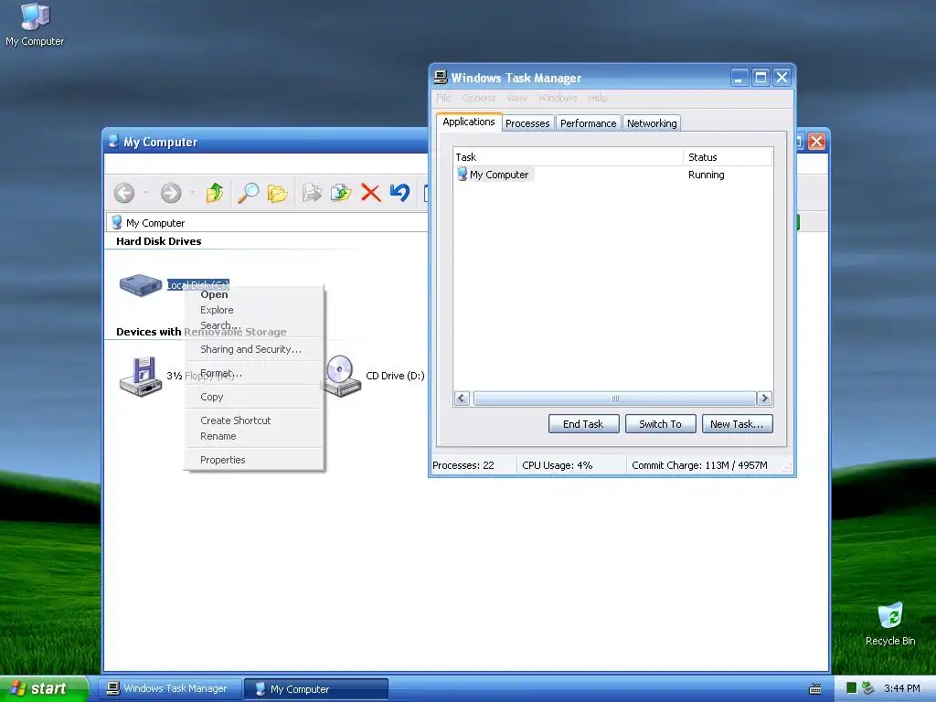
Task: Open Task Manager Options menu
Action: click(x=479, y=98)
